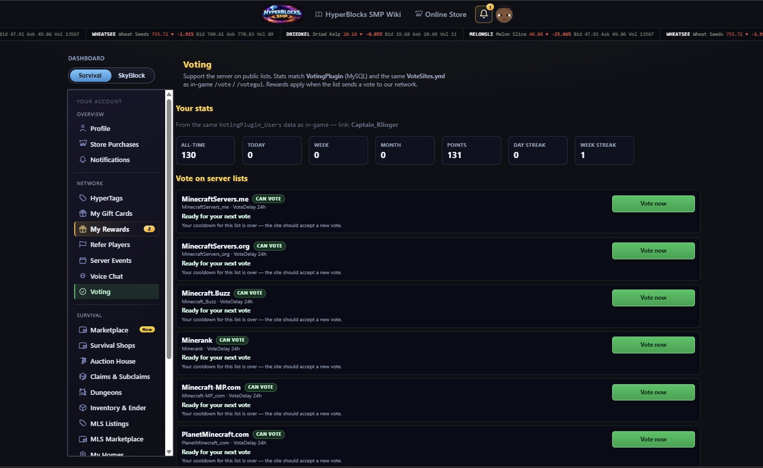Open the notifications bell icon
The image size is (763, 468).
[x=483, y=14]
